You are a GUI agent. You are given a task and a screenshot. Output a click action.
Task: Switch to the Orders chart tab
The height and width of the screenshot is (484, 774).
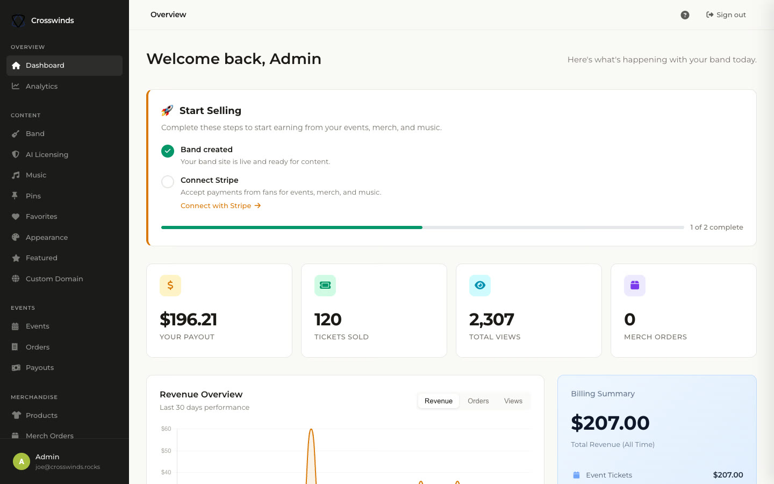(478, 401)
